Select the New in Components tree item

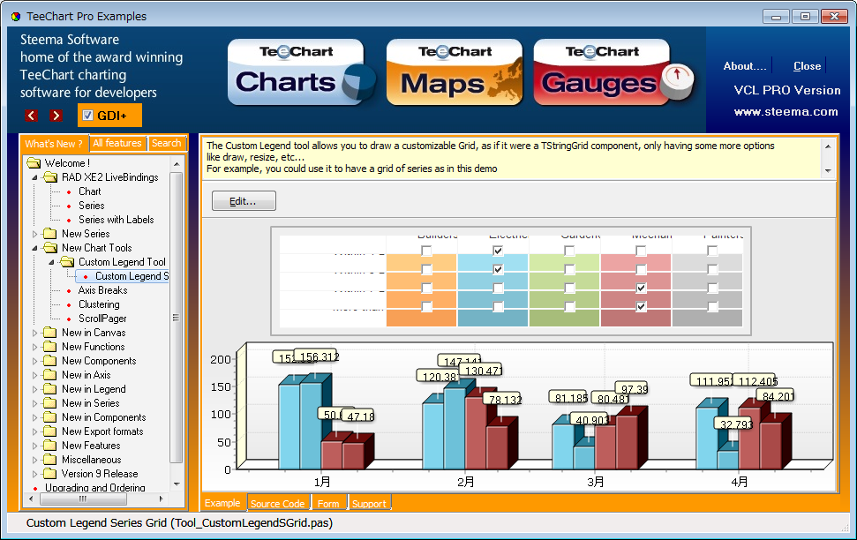104,417
